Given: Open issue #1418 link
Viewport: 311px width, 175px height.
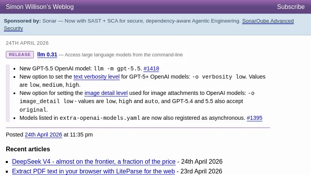Looking at the screenshot, I should pyautogui.click(x=151, y=69).
